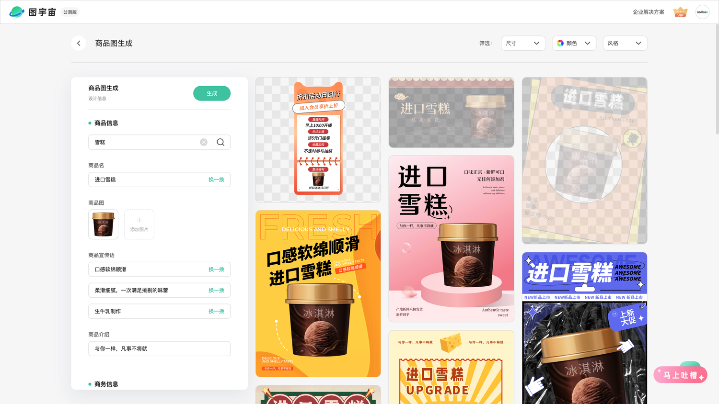The height and width of the screenshot is (404, 719).
Task: Open the VIP crown icon
Action: (680, 12)
